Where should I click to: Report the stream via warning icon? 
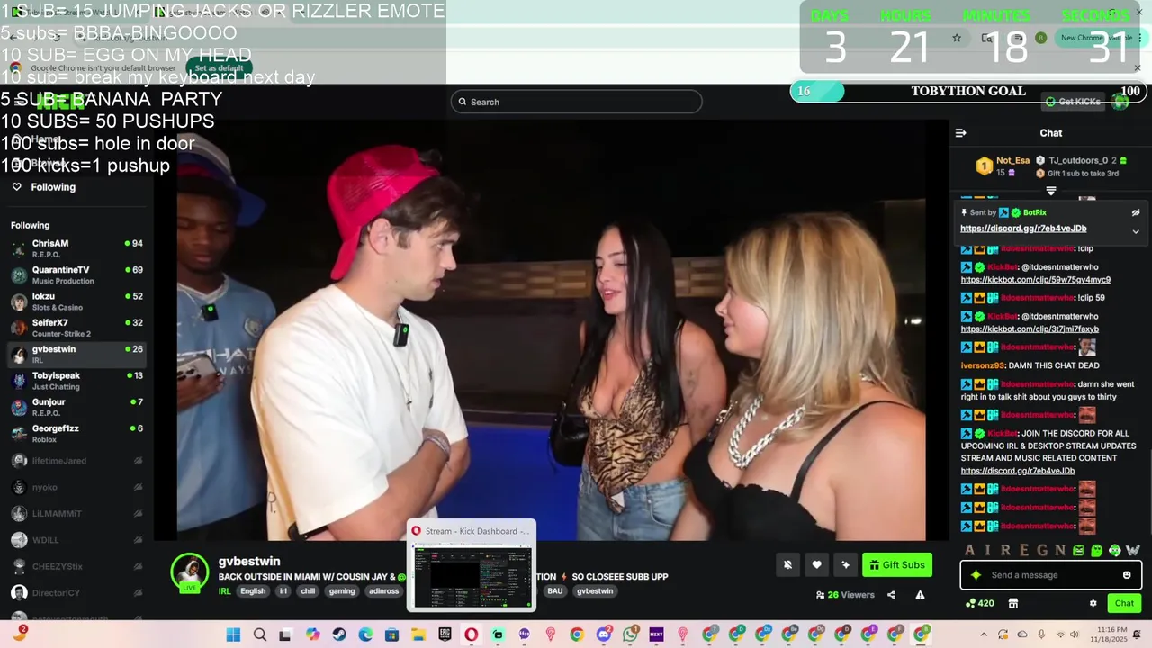tap(920, 595)
